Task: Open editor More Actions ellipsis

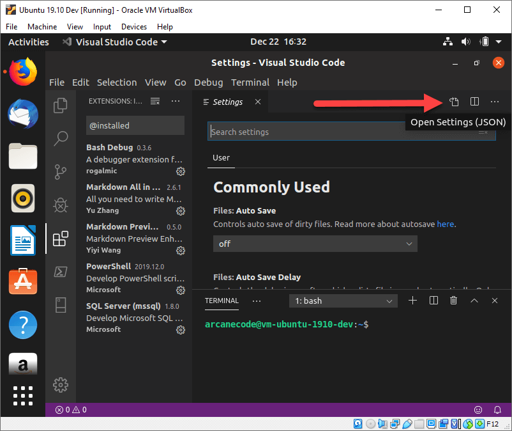Action: coord(495,102)
